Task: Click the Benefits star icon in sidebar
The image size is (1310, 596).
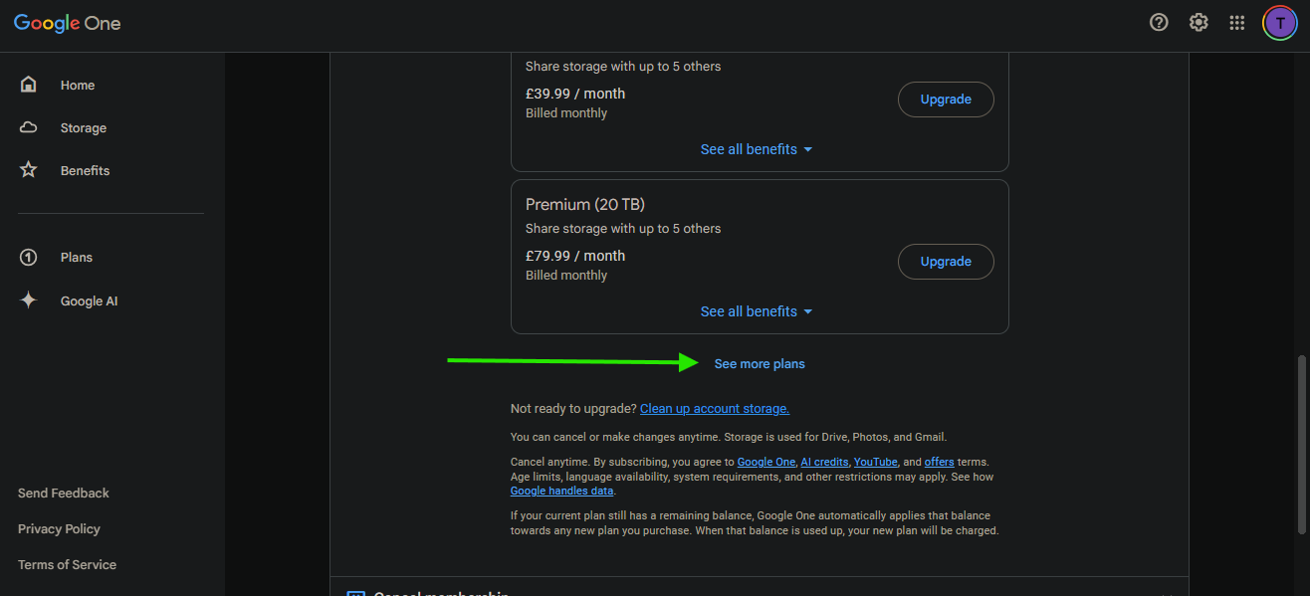Action: [29, 170]
